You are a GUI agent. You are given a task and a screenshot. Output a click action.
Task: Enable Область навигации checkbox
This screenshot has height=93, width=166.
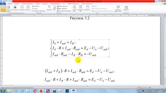pos(33,11)
